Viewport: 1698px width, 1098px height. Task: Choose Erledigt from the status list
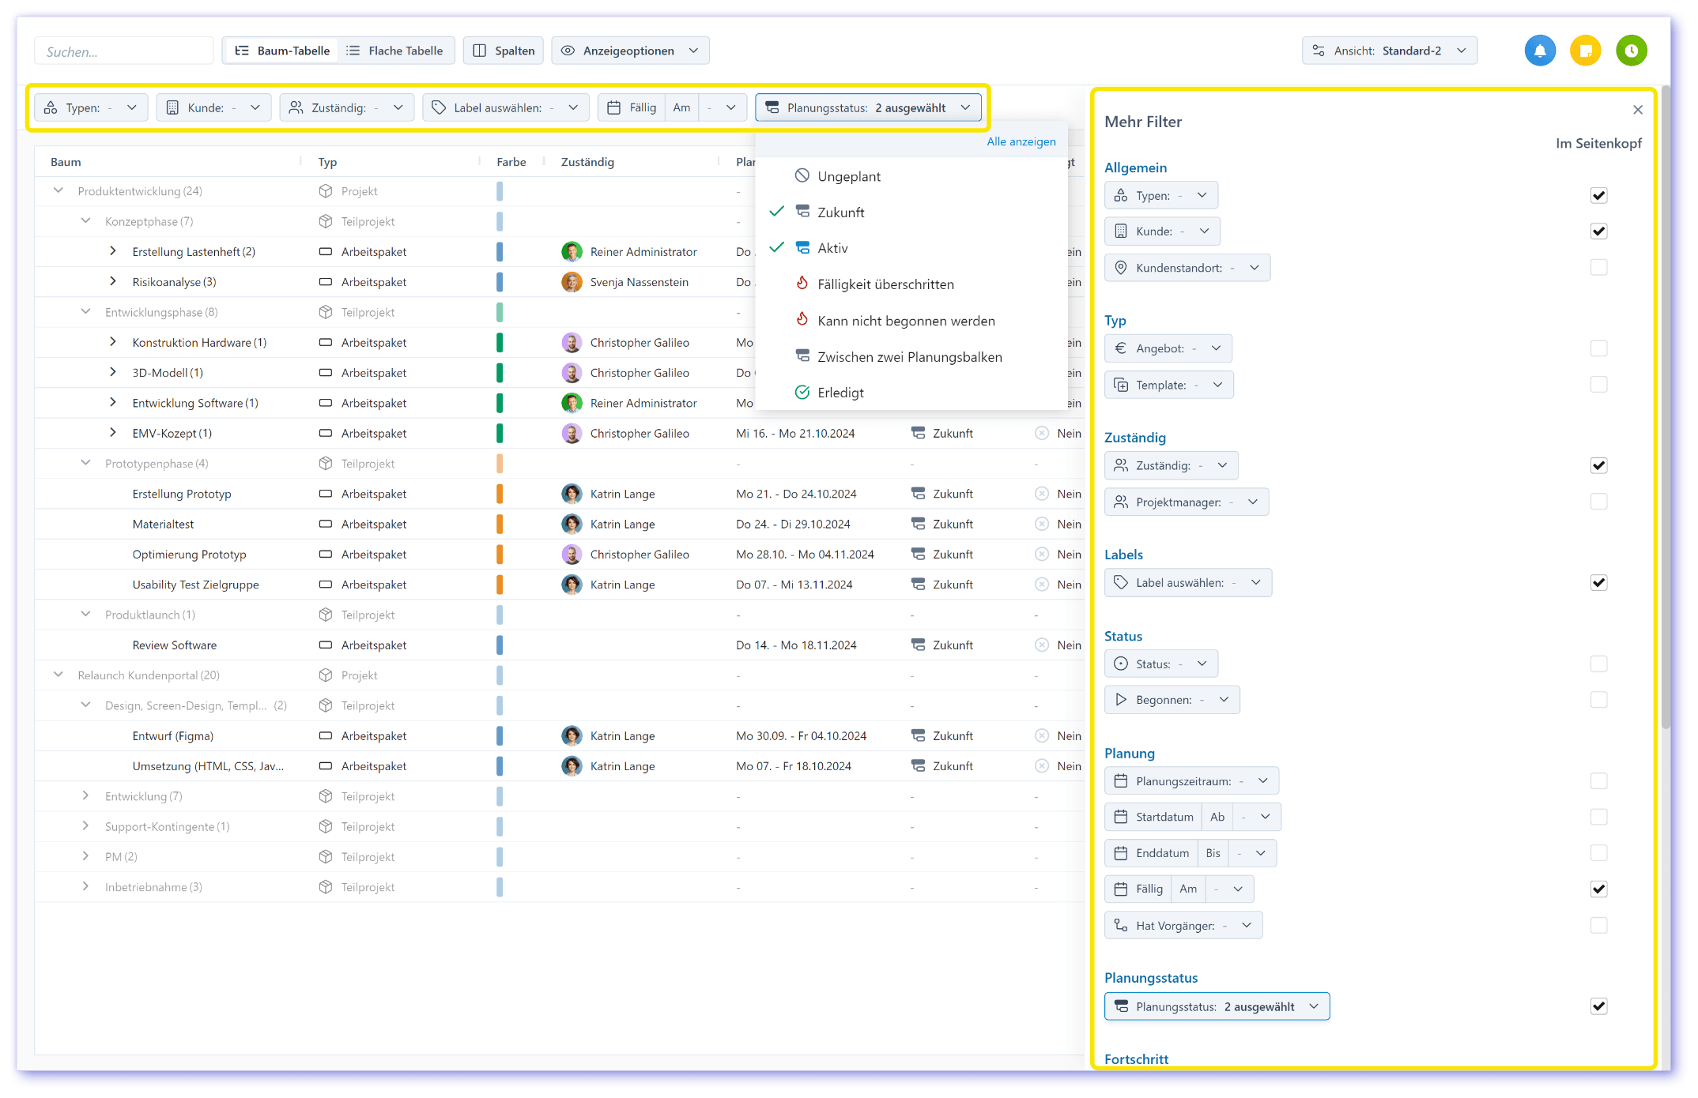[x=840, y=393]
